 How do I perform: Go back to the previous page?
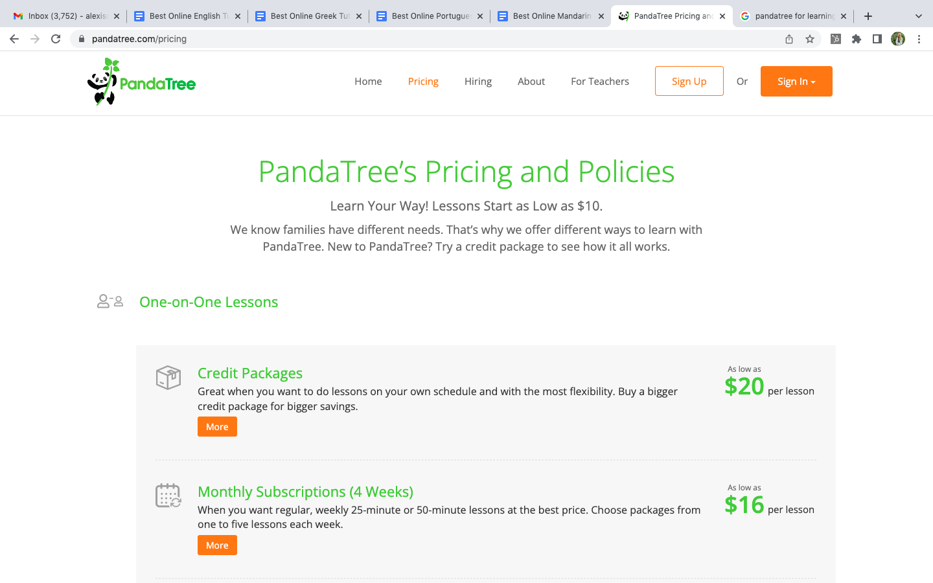[14, 39]
